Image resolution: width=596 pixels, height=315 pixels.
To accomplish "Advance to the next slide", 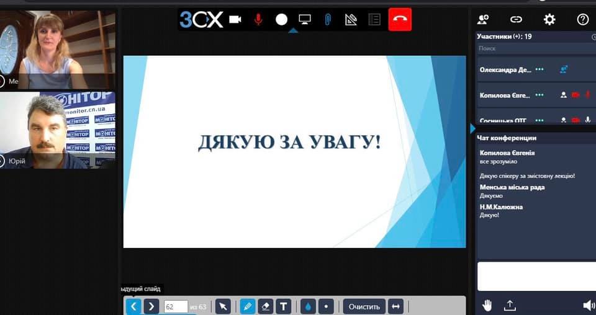I will 151,306.
